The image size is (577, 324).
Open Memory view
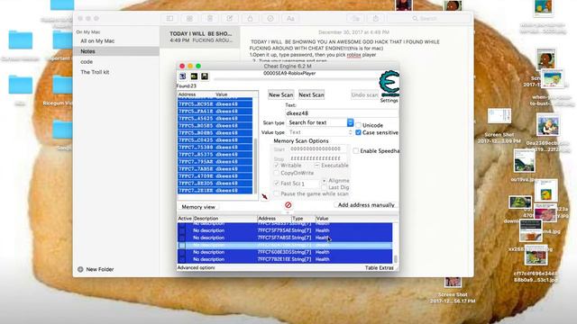(x=198, y=207)
